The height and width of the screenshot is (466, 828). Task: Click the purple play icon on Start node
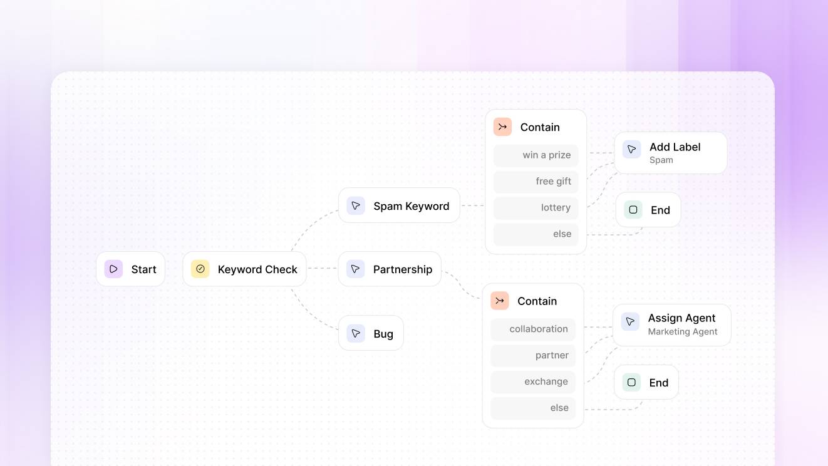tap(113, 269)
